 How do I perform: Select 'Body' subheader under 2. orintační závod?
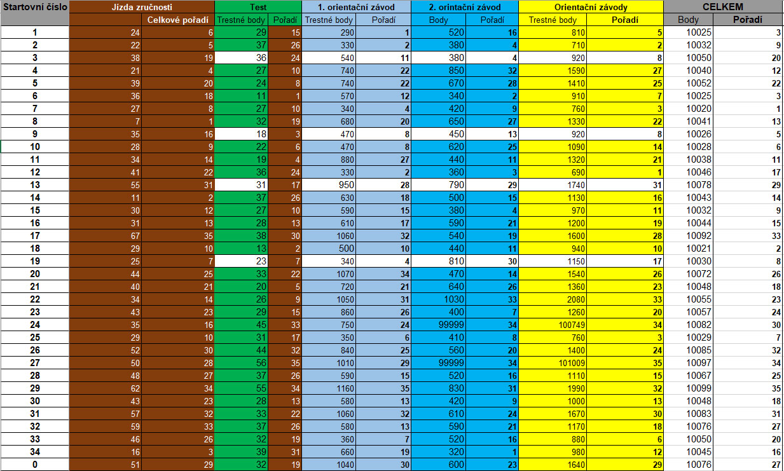[439, 20]
